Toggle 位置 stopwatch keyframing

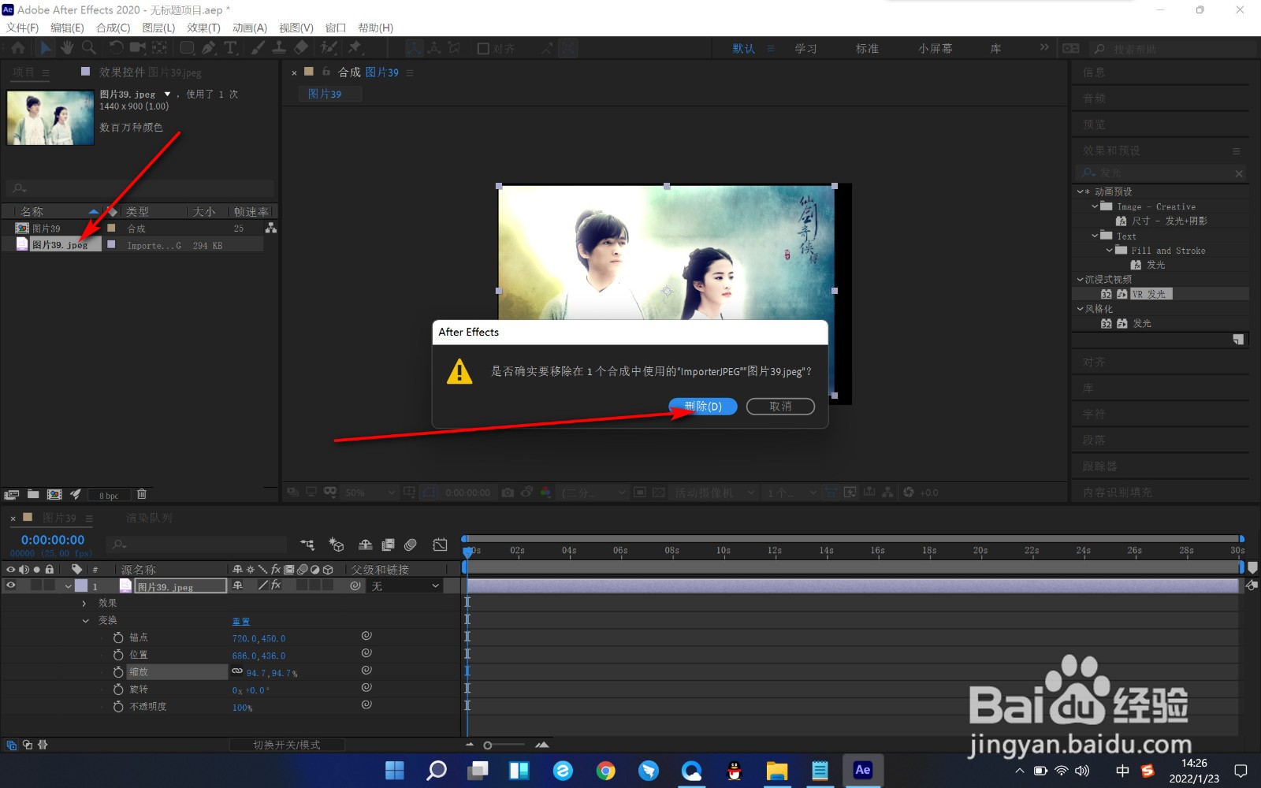click(x=118, y=655)
